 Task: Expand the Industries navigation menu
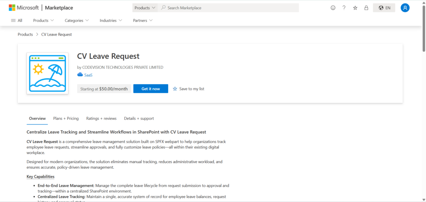pos(111,20)
